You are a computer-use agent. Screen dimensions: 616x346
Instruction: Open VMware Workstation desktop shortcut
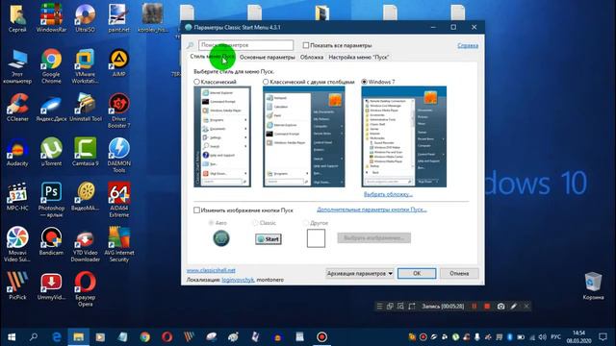click(x=85, y=66)
